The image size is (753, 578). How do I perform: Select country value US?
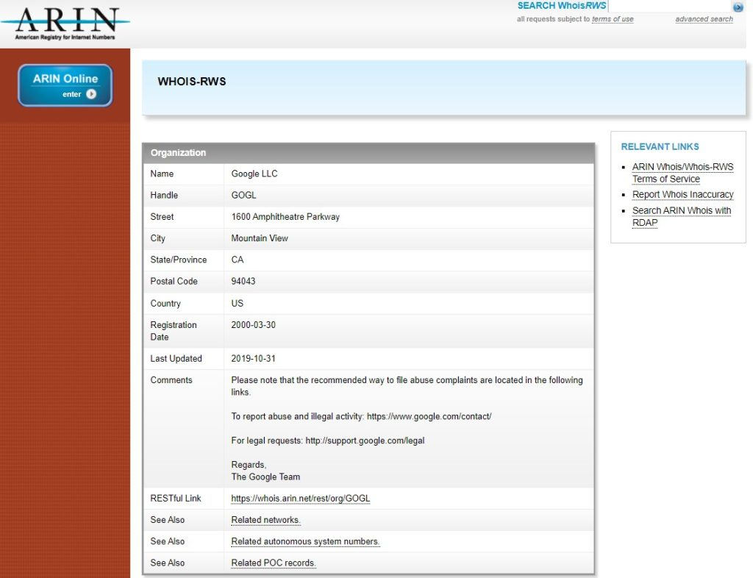coord(238,304)
